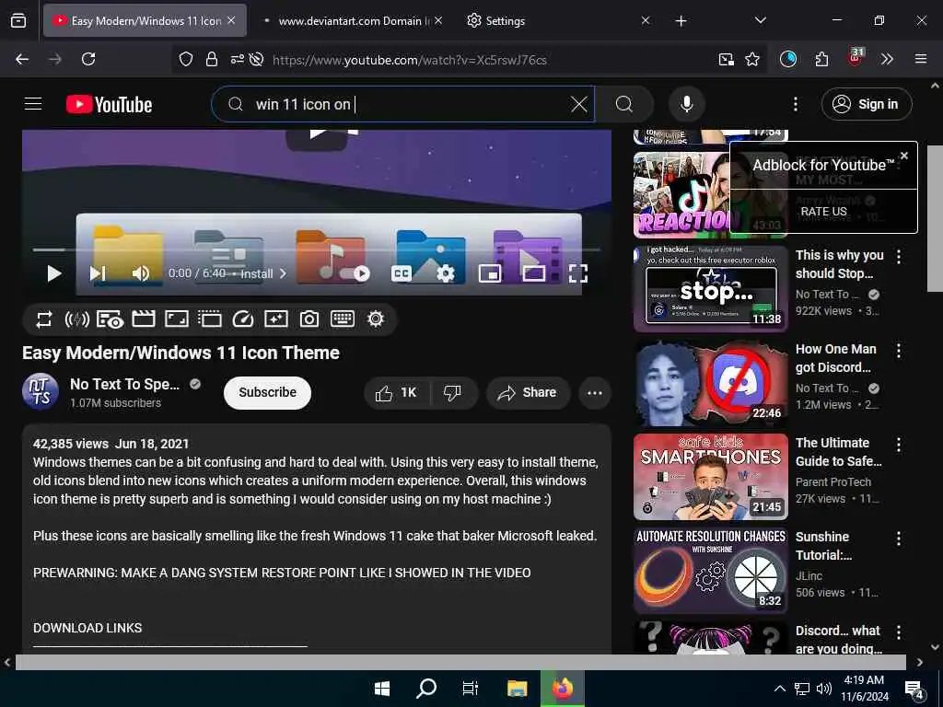Expand the list all tabs chevron

(x=760, y=20)
